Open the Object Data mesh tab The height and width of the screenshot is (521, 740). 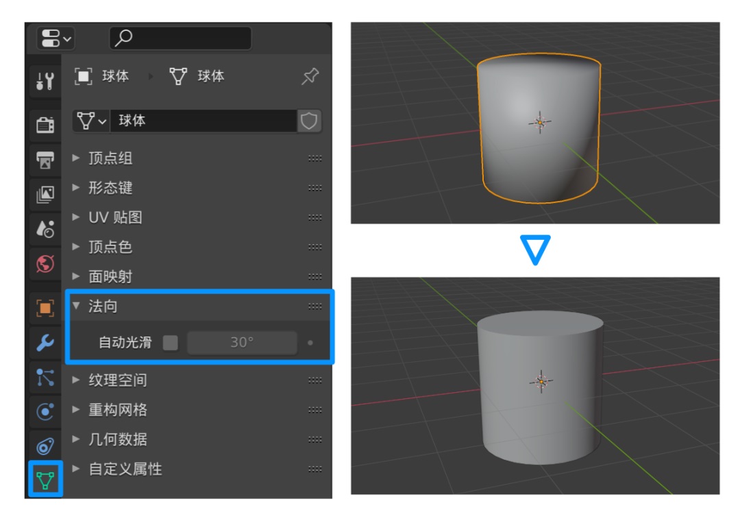45,480
